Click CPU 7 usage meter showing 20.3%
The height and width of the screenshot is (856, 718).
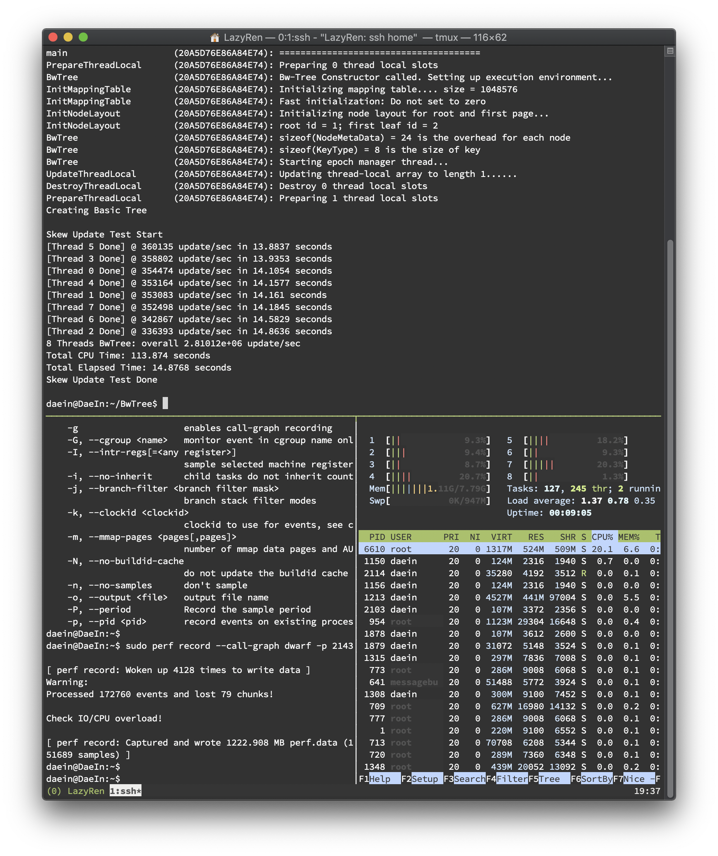(567, 464)
